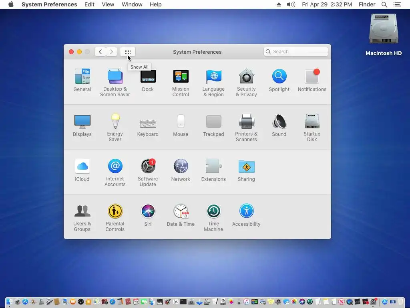Click the eject icon in the menu bar
Image resolution: width=410 pixels, height=308 pixels.
point(279,4)
